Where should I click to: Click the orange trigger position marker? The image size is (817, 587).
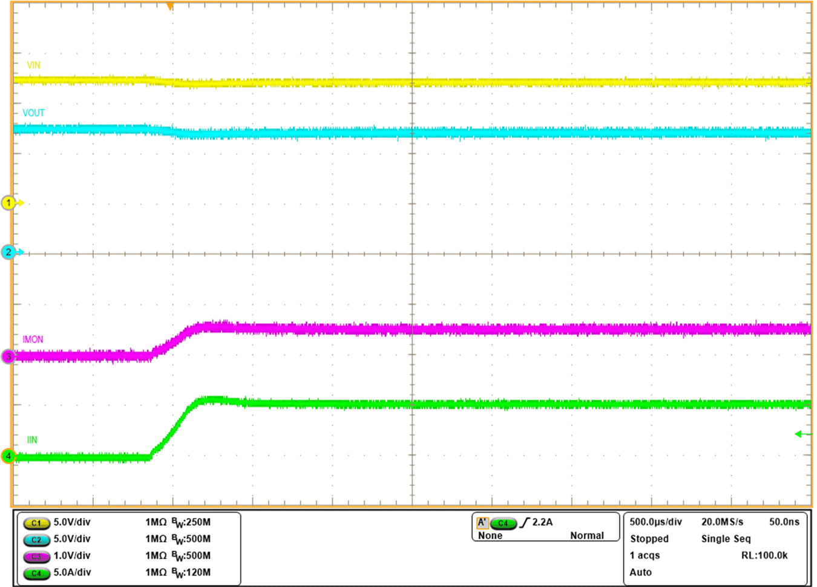tap(171, 6)
